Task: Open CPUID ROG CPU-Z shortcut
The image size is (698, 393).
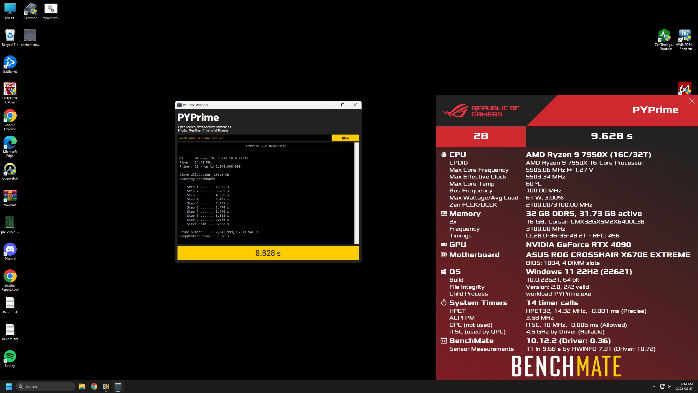Action: coord(10,93)
